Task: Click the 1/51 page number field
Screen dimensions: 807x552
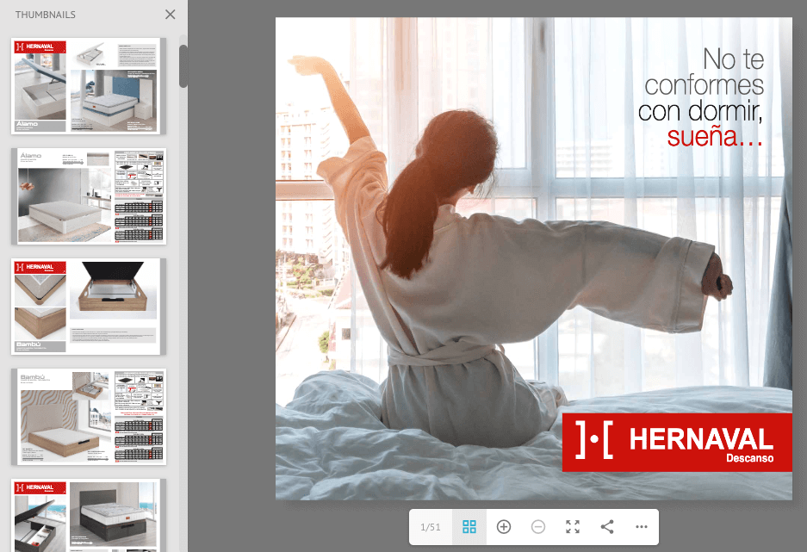Action: pyautogui.click(x=430, y=527)
